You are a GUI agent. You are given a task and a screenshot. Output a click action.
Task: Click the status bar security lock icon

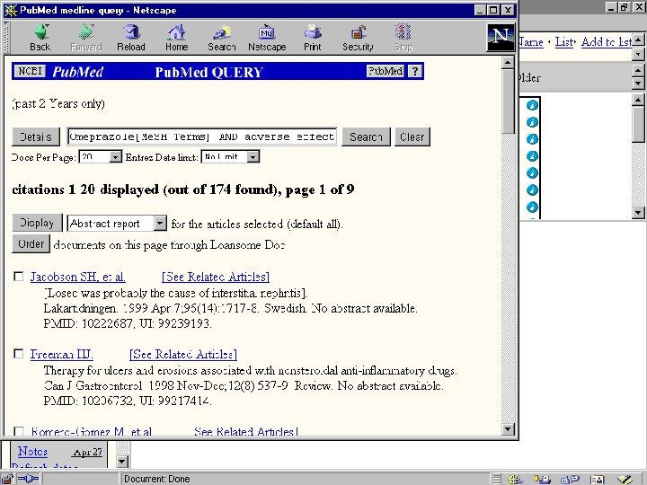8,479
